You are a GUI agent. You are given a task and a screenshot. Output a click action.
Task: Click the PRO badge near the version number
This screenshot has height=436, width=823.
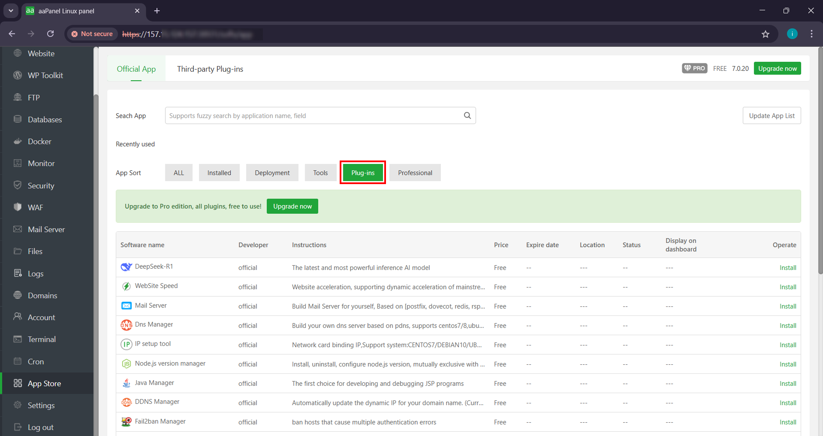point(694,68)
